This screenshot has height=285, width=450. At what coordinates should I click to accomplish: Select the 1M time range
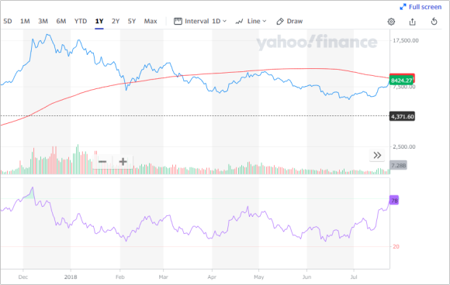click(x=25, y=21)
